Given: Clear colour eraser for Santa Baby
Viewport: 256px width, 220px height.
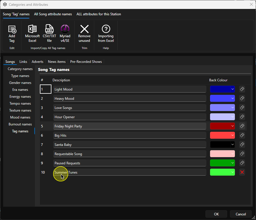Looking at the screenshot, I should point(242,144).
